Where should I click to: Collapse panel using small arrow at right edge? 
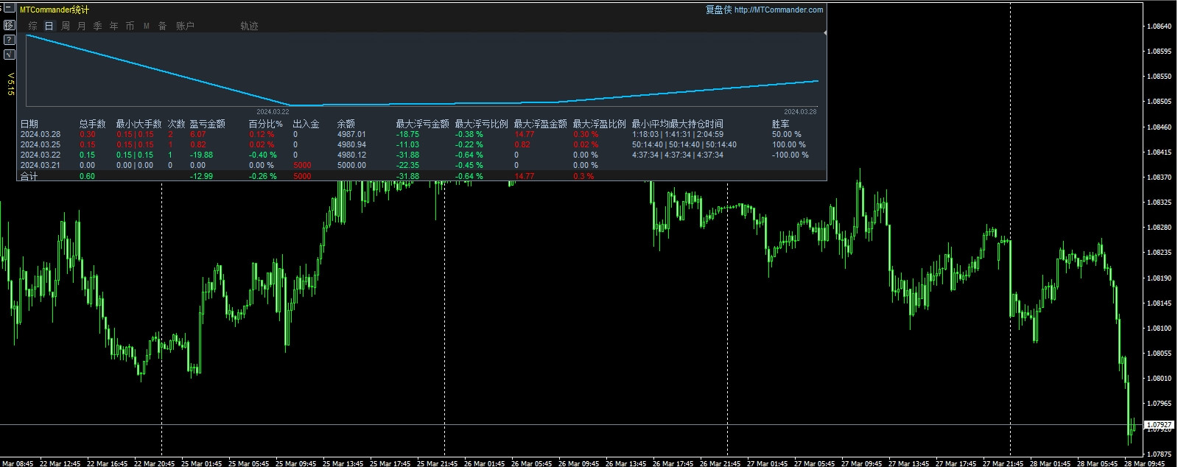click(x=824, y=33)
